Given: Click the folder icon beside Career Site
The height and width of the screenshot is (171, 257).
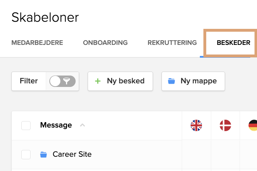Looking at the screenshot, I should pos(43,155).
